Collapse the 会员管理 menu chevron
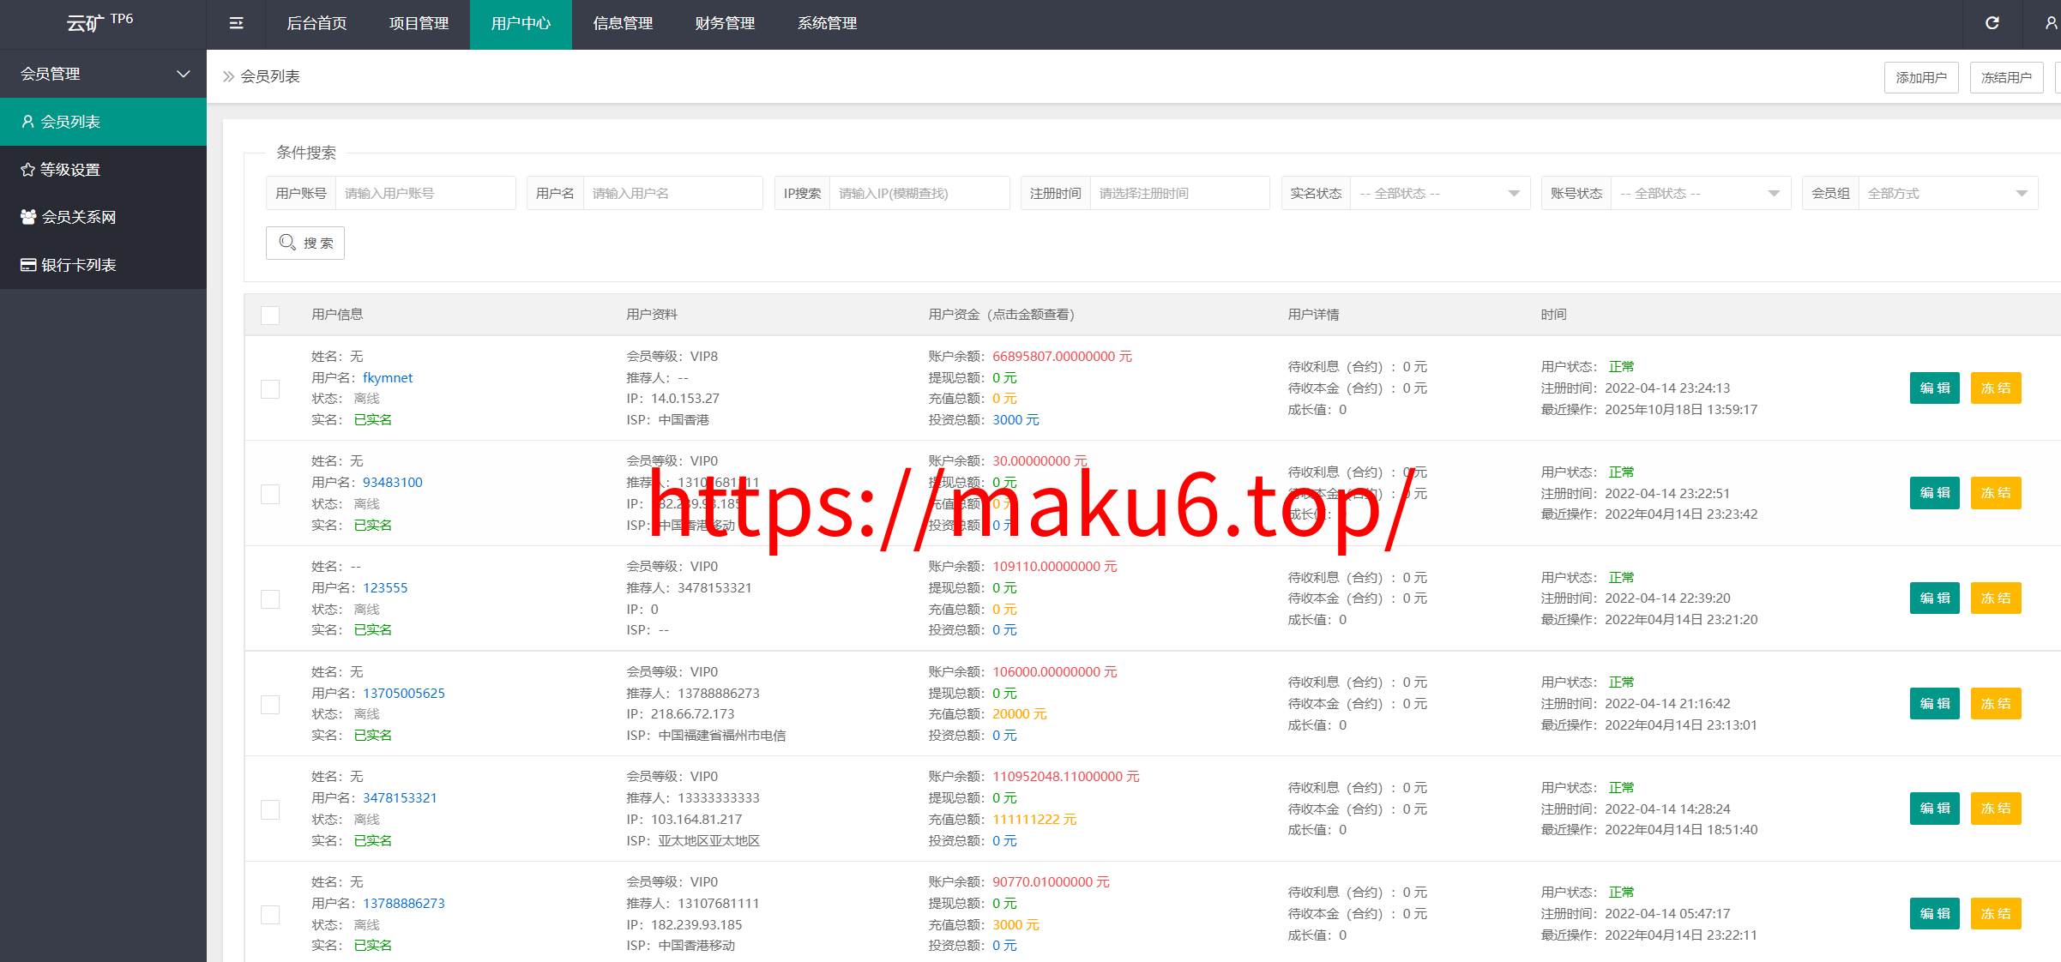 [x=184, y=74]
